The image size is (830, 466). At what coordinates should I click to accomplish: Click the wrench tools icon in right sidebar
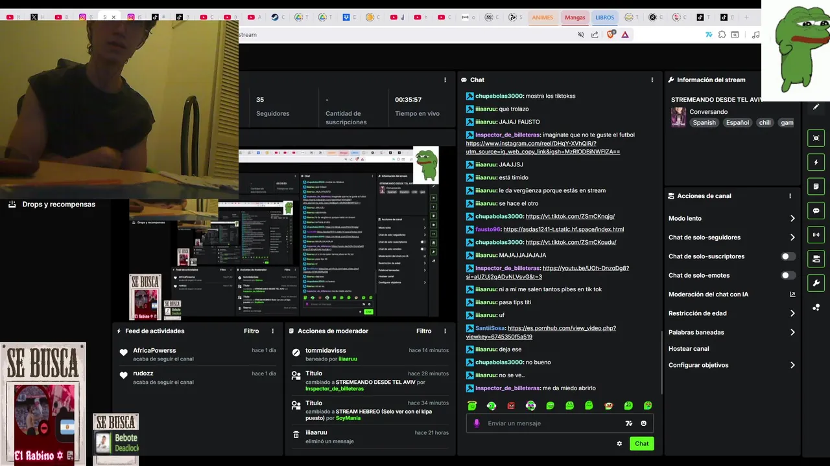click(x=816, y=283)
